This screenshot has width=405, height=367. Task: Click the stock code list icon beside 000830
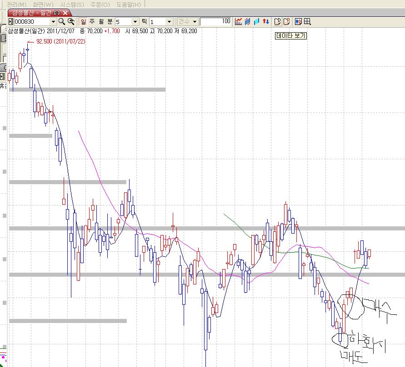(11, 21)
